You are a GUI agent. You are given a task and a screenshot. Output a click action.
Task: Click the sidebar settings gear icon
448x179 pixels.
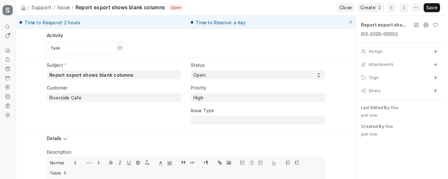coord(8,115)
